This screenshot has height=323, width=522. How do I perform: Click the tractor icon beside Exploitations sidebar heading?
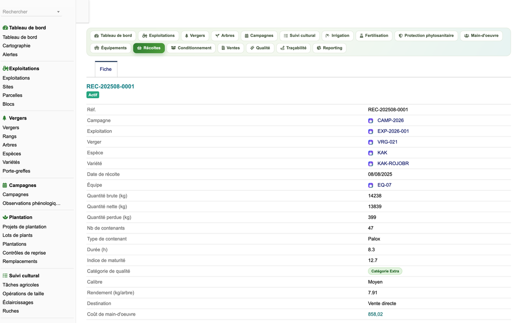tap(6, 69)
